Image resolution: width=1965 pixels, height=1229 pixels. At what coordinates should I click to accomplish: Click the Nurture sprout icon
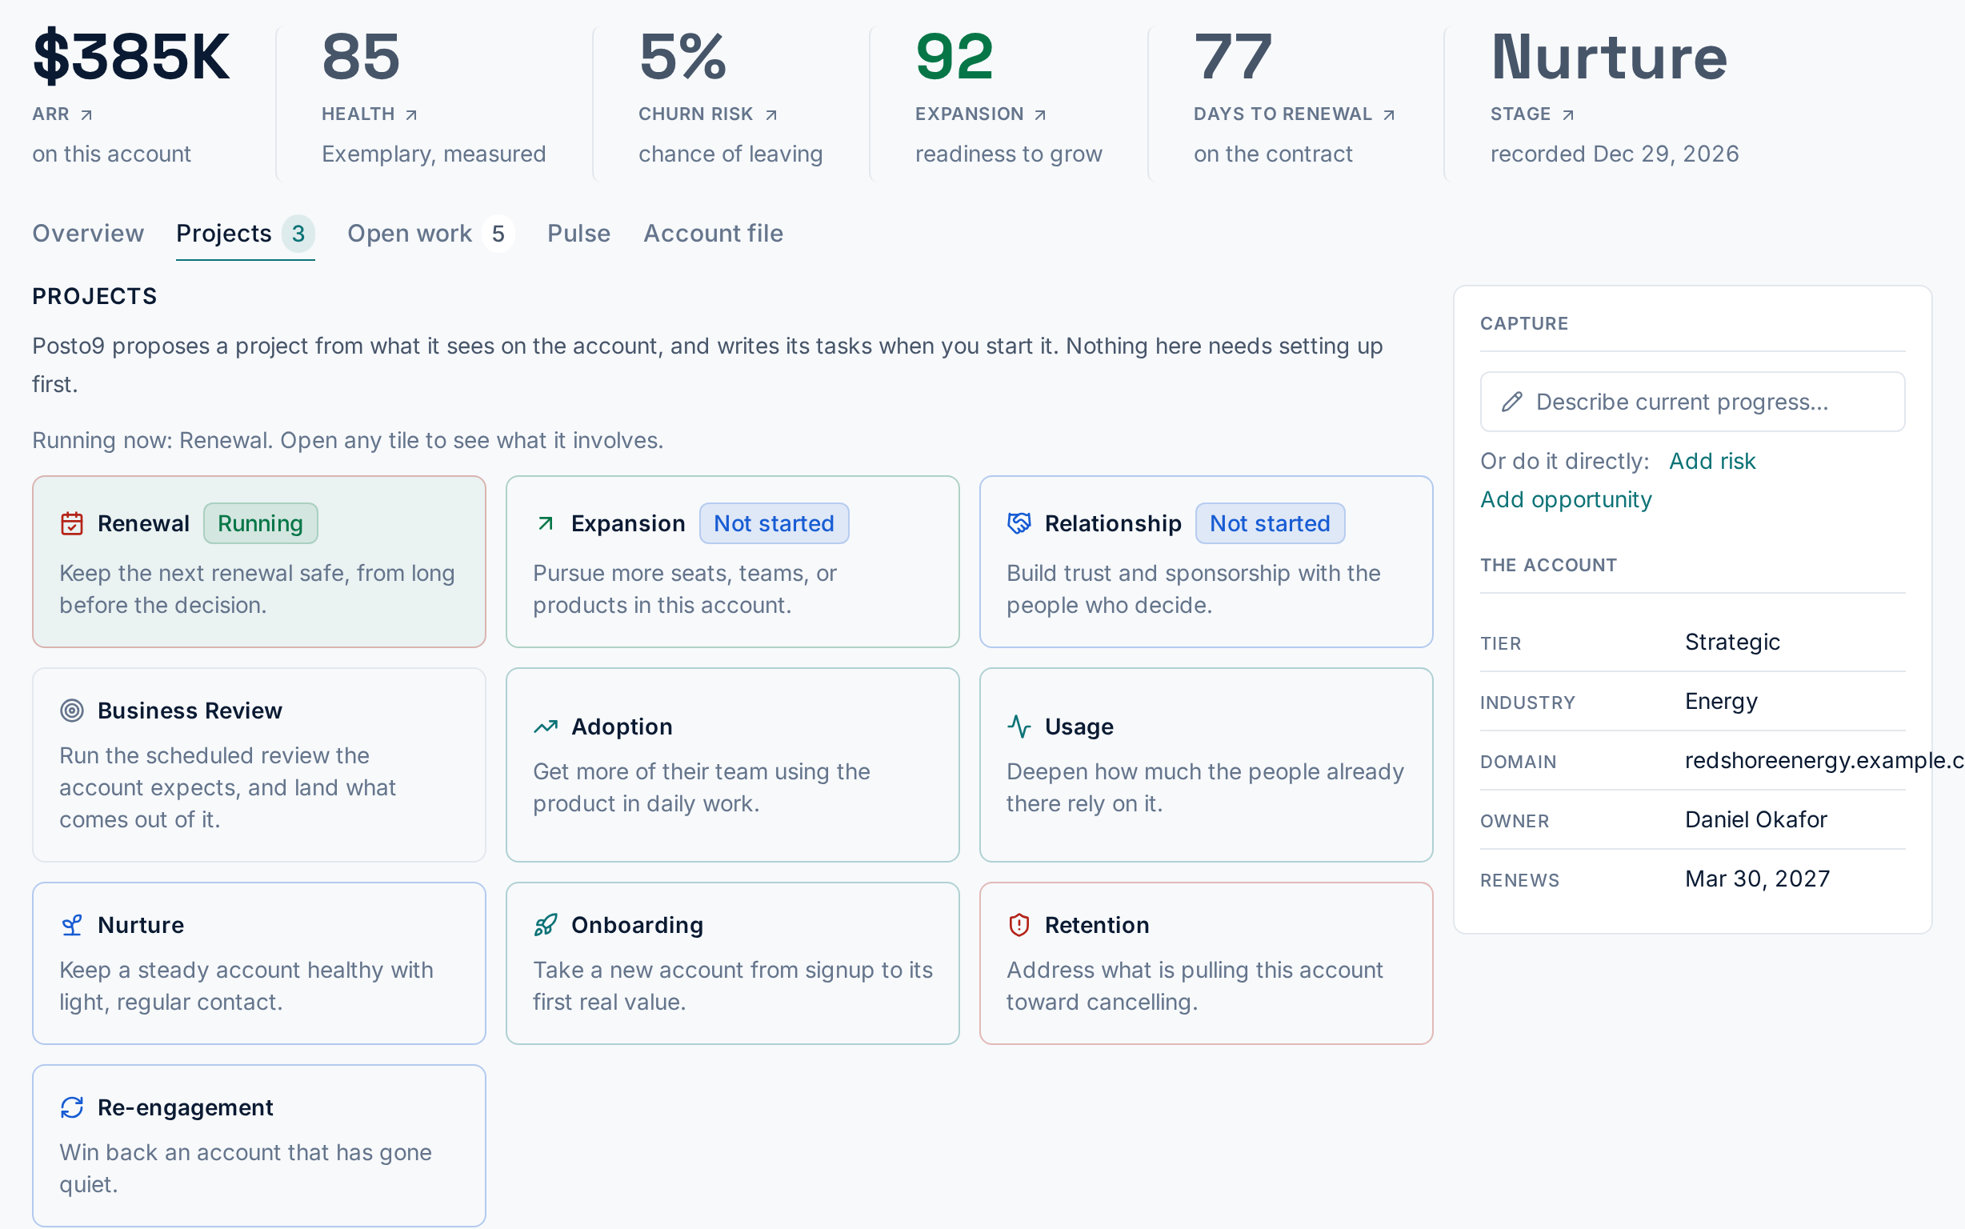[71, 925]
